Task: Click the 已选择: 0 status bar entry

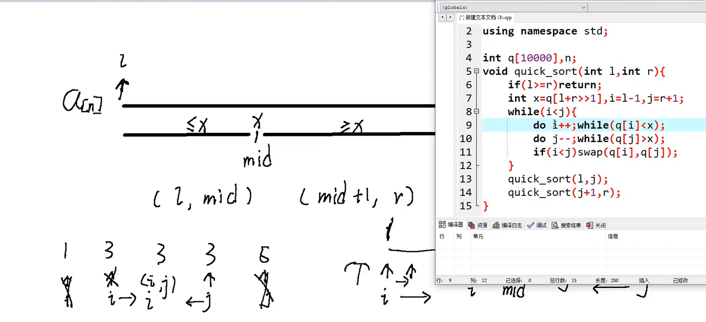Action: coord(518,281)
